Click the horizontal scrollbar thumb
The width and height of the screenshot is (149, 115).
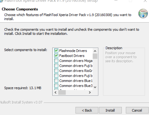(x=62, y=92)
